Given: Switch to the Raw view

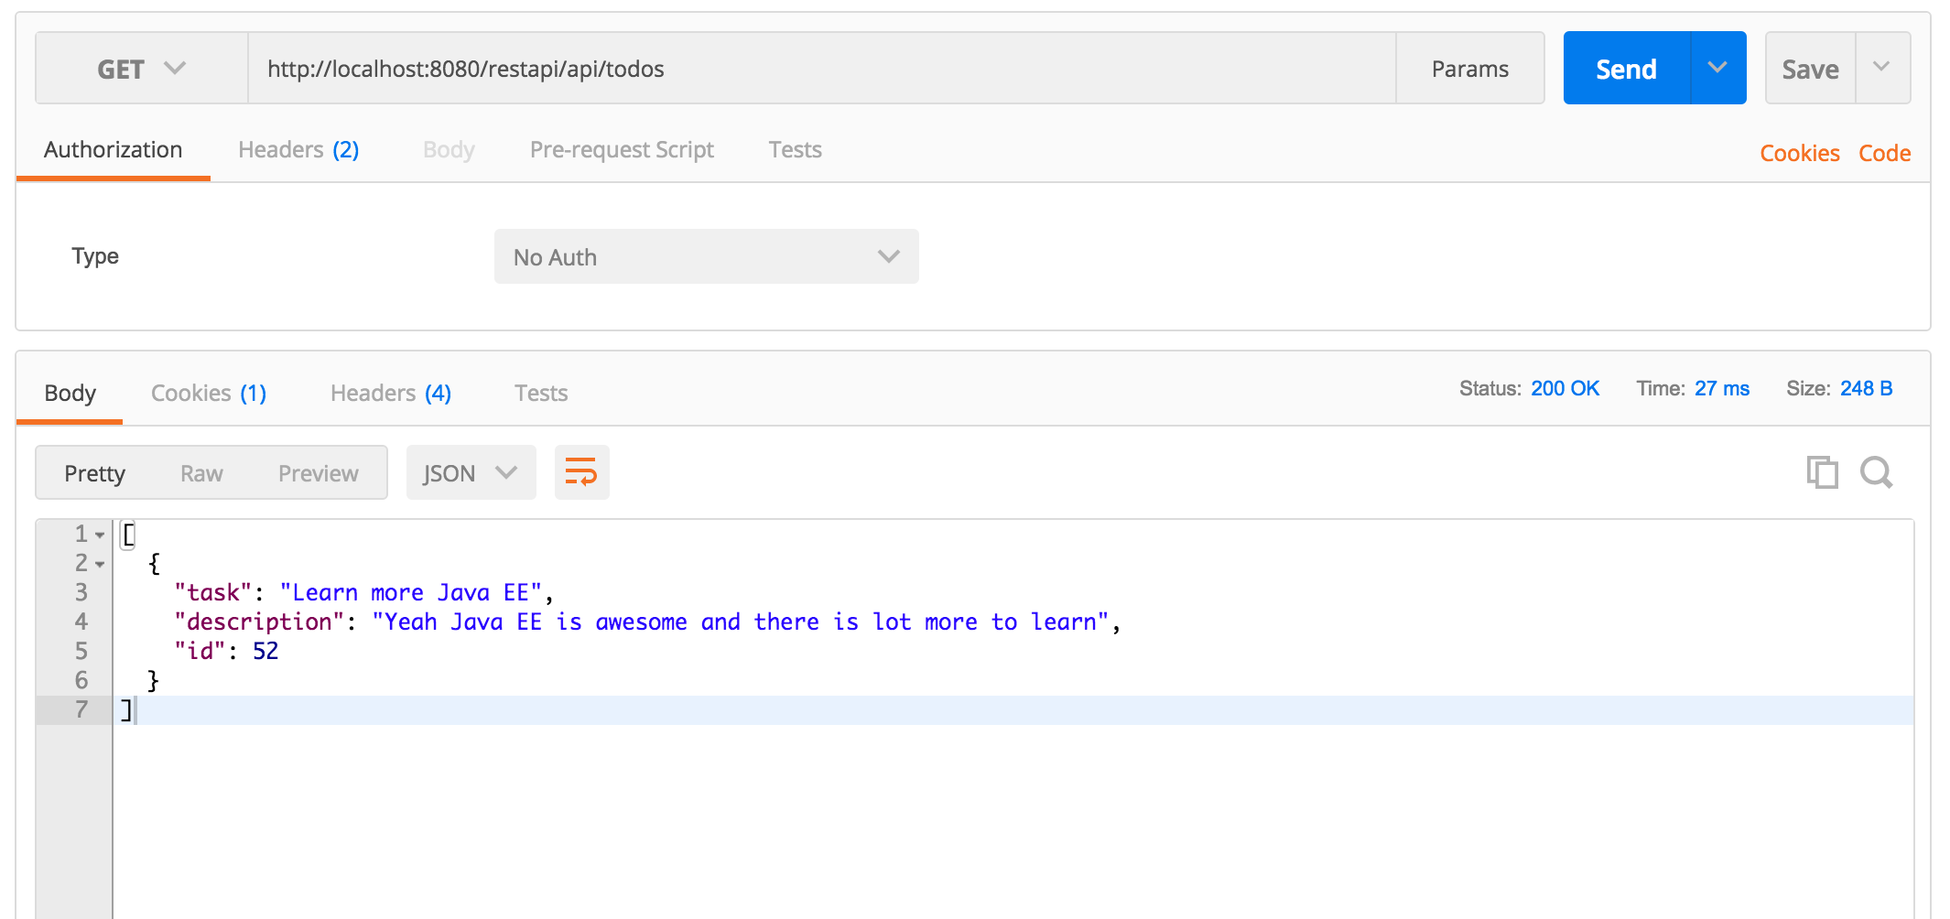Looking at the screenshot, I should pos(201,473).
